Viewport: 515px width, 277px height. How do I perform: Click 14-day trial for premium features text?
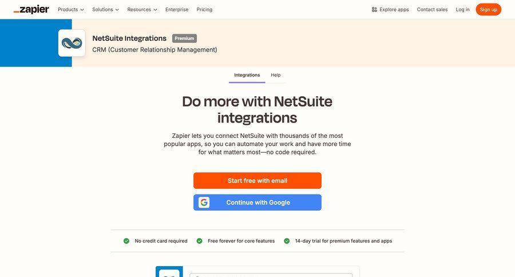343,241
